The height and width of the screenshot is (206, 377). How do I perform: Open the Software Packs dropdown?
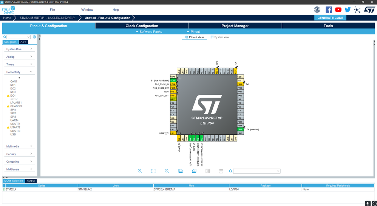pyautogui.click(x=148, y=32)
